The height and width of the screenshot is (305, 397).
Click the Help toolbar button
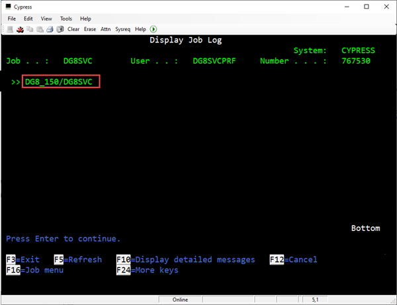point(140,29)
